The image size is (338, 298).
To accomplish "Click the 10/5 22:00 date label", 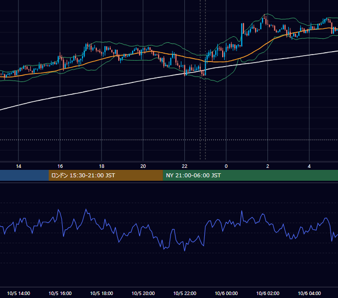I will pyautogui.click(x=185, y=293).
